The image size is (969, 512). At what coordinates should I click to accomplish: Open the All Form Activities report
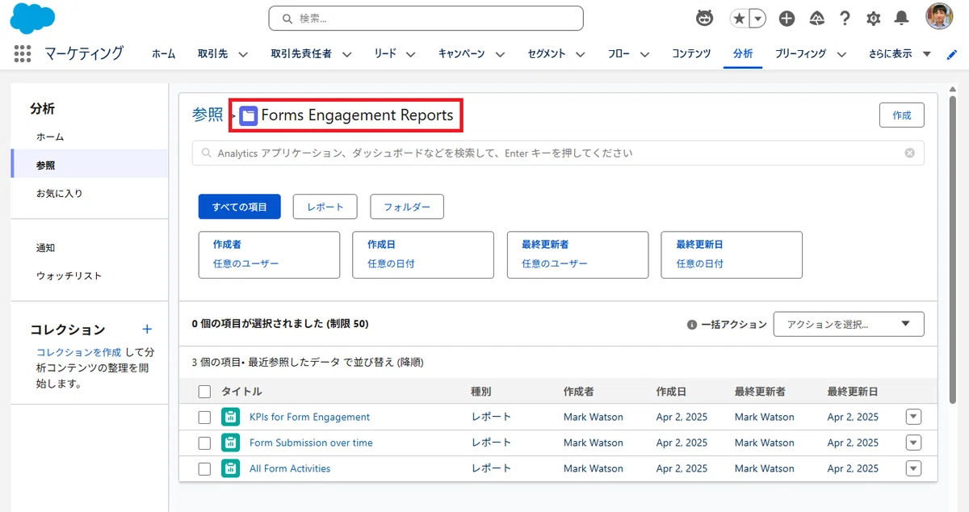coord(290,468)
